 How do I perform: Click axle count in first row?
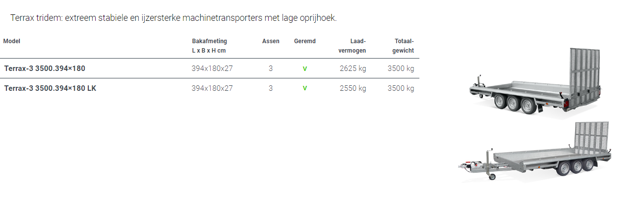[x=271, y=68]
